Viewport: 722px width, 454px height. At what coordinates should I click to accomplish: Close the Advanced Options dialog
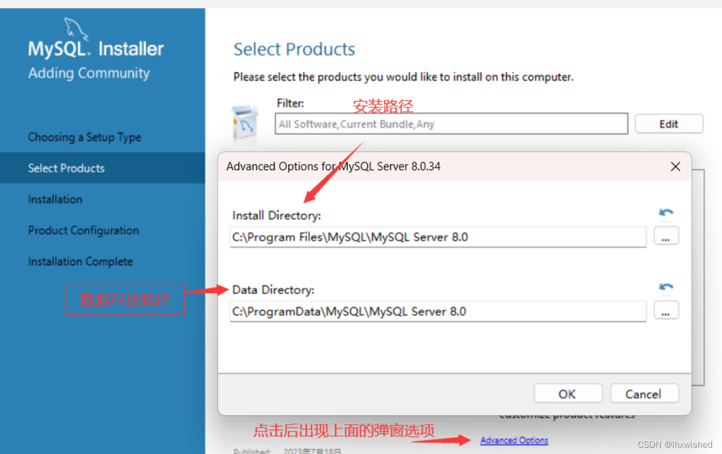click(675, 167)
